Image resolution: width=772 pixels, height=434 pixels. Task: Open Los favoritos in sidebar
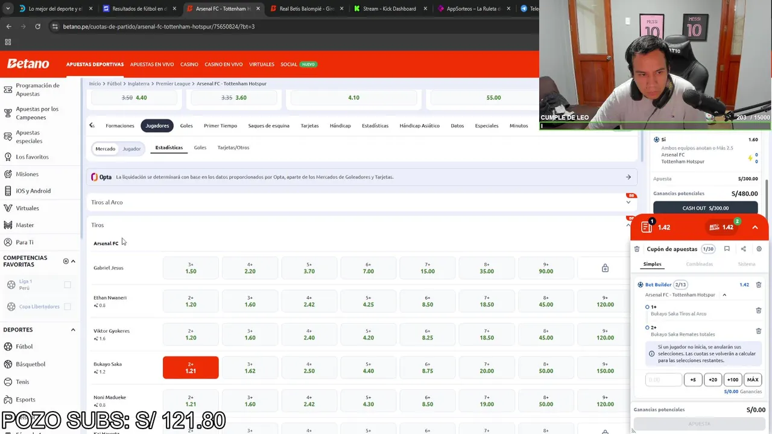[32, 157]
